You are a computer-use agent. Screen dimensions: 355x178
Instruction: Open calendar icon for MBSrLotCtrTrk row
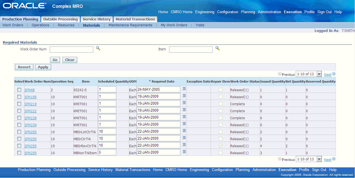point(184,130)
